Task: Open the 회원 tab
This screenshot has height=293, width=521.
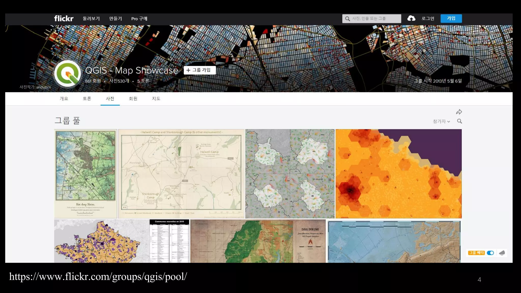Action: point(133,99)
